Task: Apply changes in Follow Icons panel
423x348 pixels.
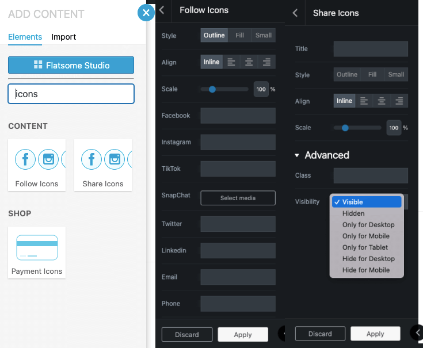Action: click(x=243, y=335)
